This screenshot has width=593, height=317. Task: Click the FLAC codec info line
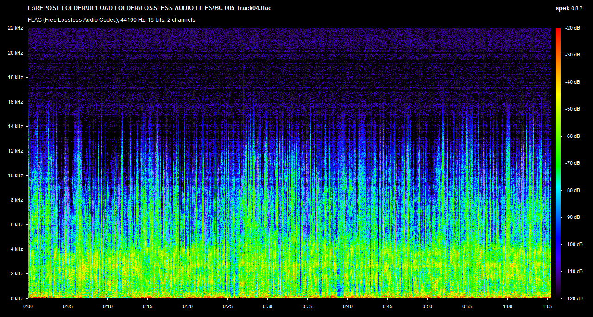[111, 20]
